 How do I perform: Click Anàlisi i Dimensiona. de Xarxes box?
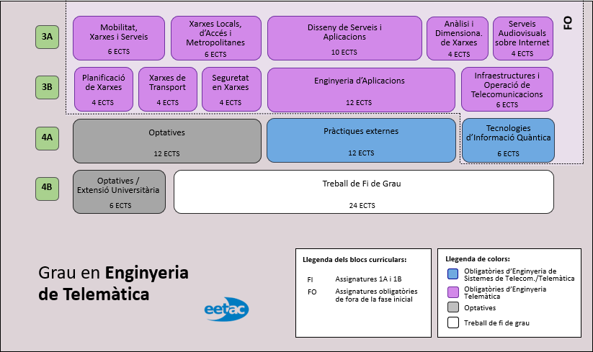tap(458, 38)
